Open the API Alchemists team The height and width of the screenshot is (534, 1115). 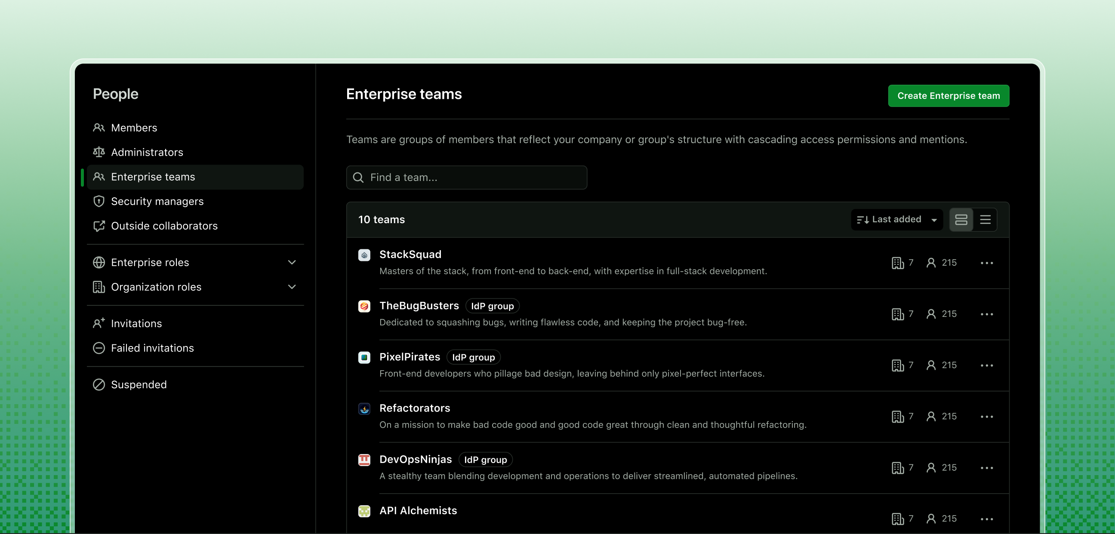point(418,511)
